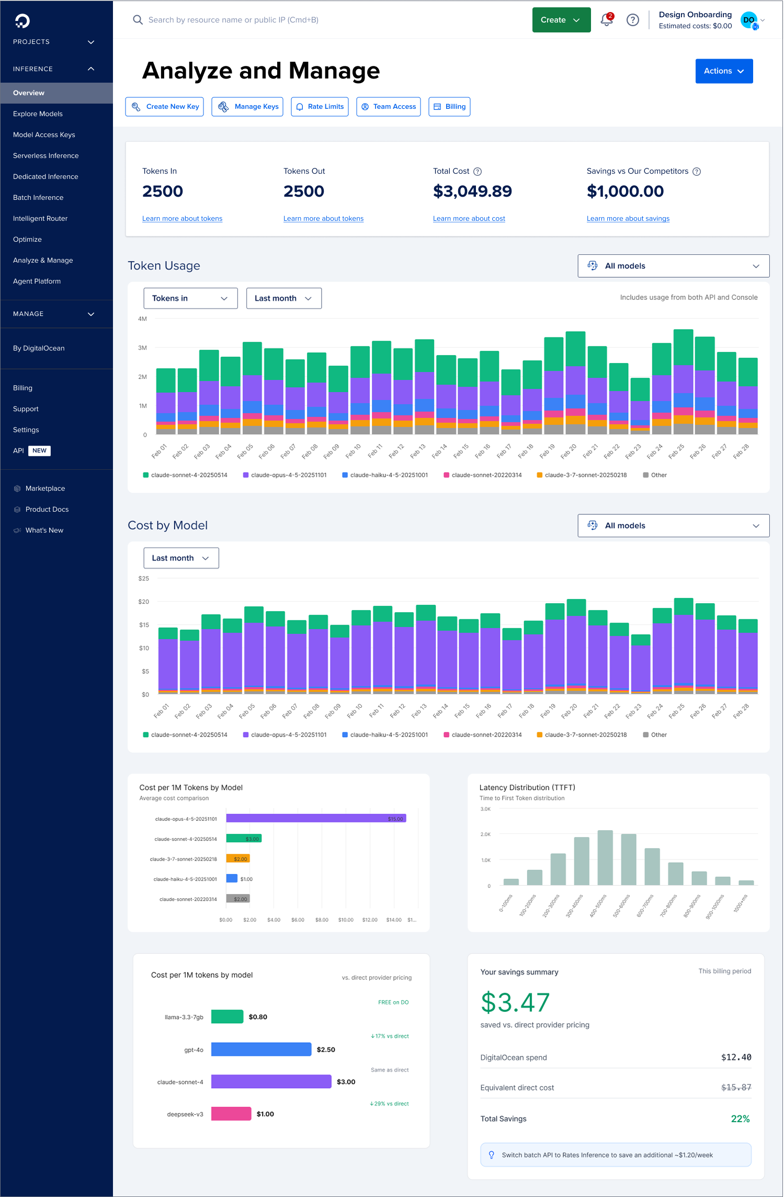Follow the Learn more about savings link
Viewport: 784px width, 1197px height.
[628, 219]
